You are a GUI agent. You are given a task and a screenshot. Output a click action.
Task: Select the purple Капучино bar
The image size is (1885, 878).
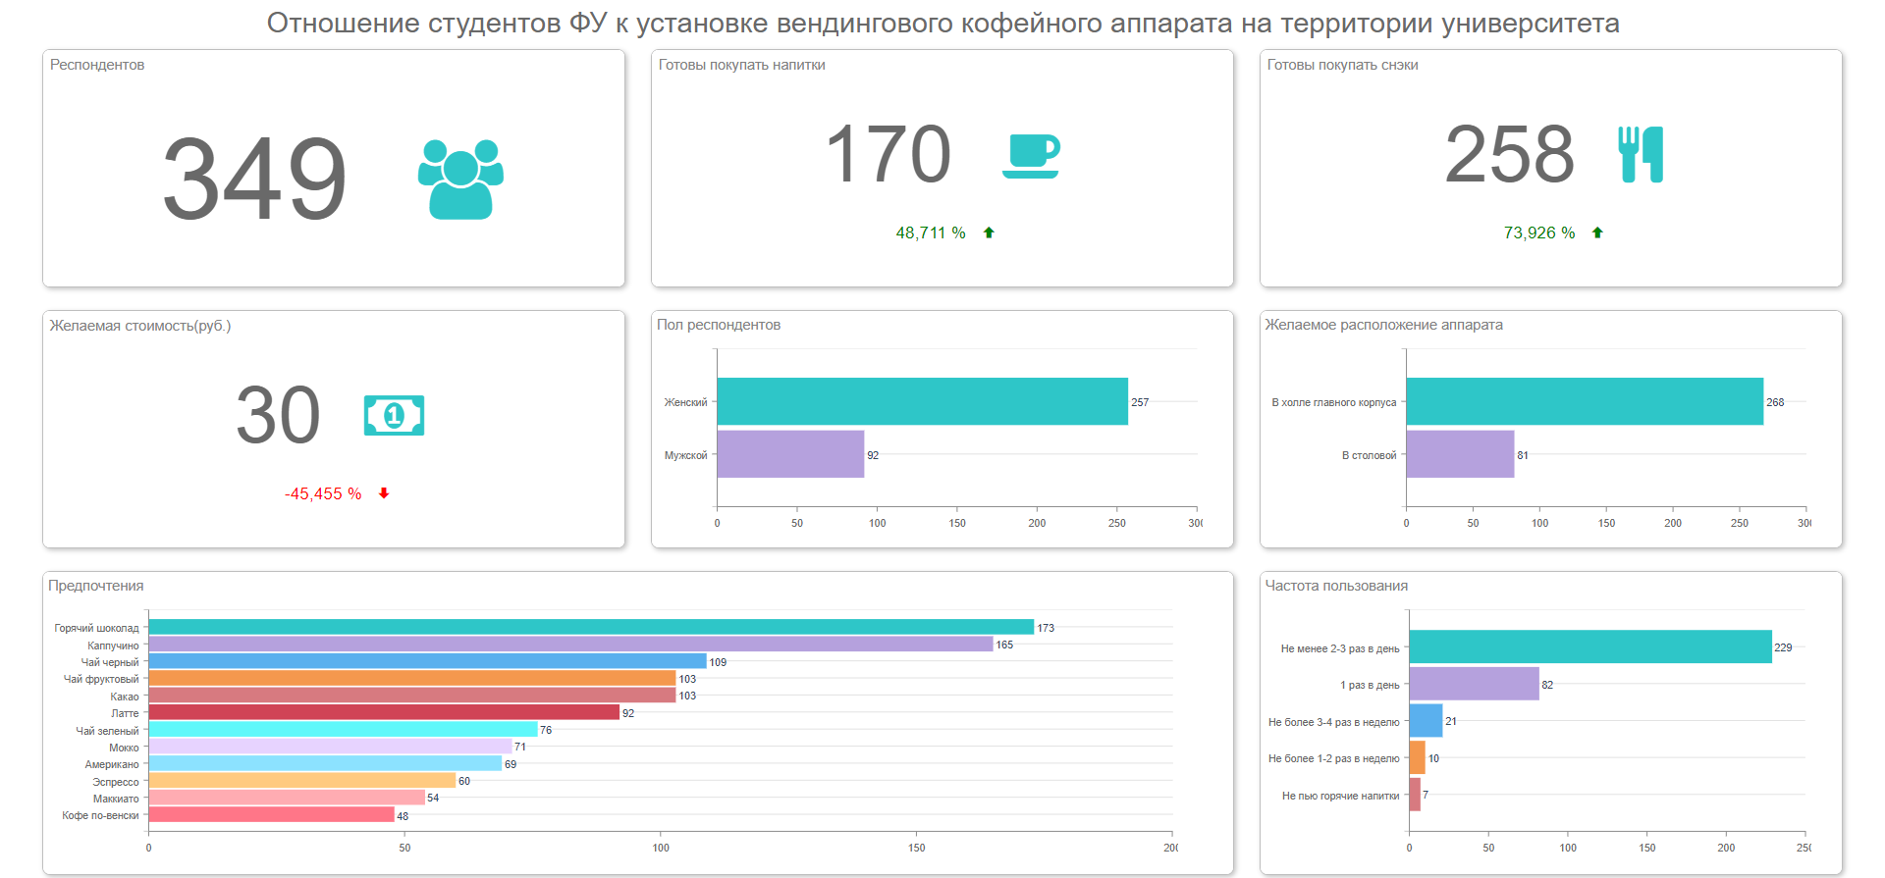point(569,645)
